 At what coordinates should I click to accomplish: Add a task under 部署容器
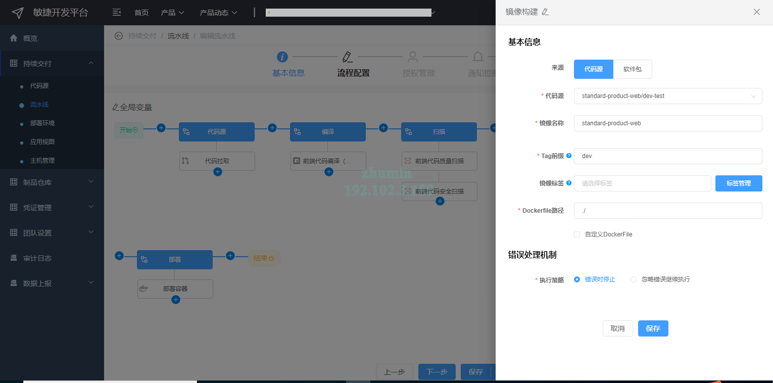pos(176,300)
